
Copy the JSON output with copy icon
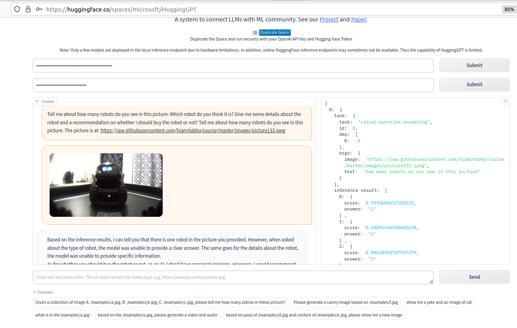[505, 101]
